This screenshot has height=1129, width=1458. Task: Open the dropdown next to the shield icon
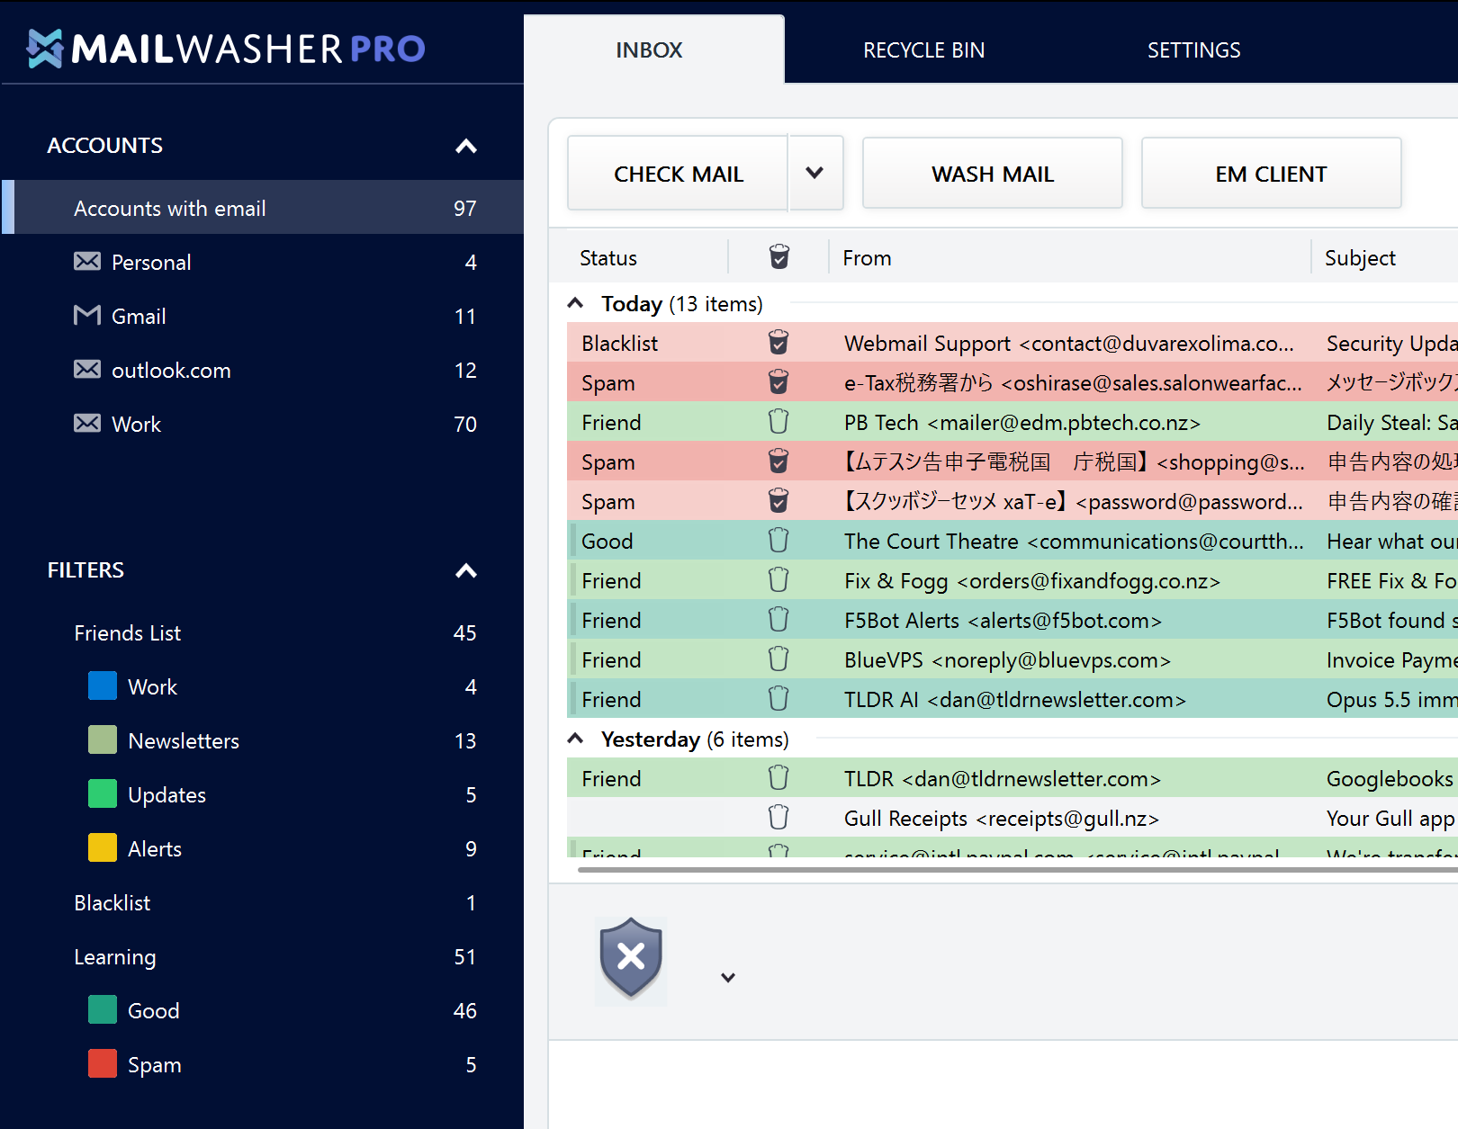[x=728, y=977]
